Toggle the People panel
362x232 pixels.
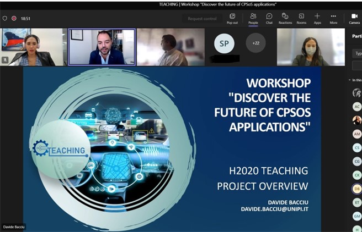click(253, 18)
